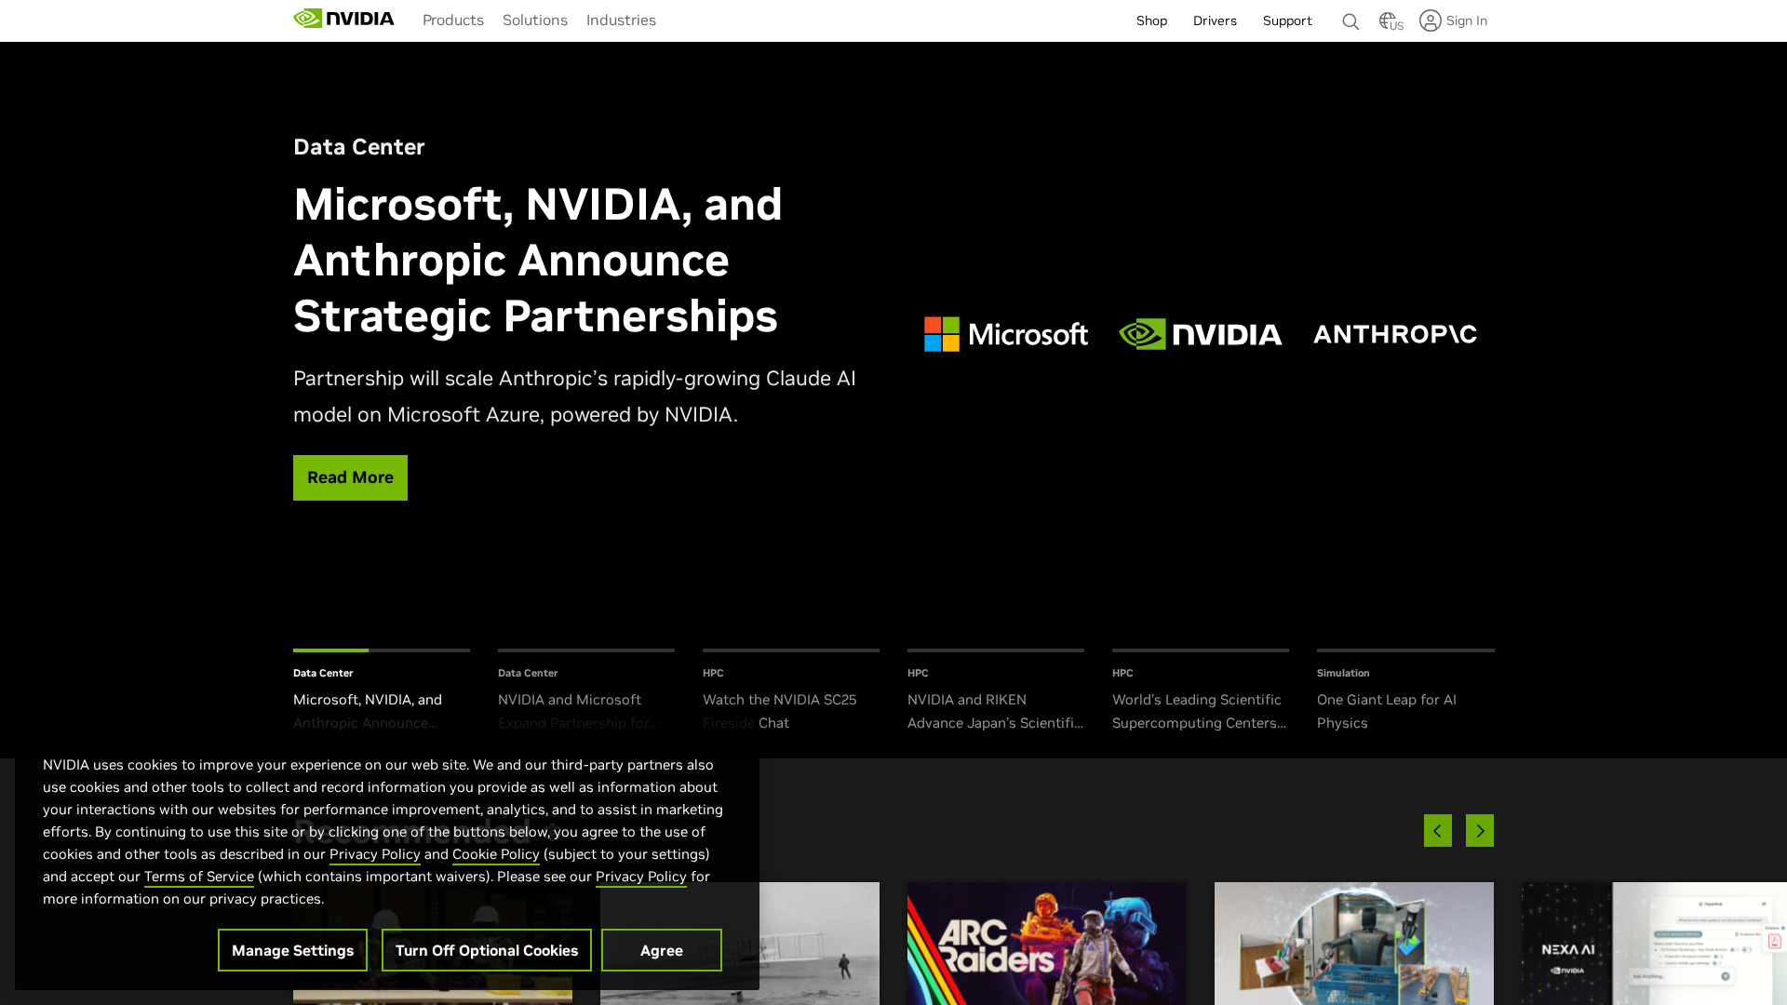Click the NVIDIA logo in header
The height and width of the screenshot is (1005, 1787).
343,20
